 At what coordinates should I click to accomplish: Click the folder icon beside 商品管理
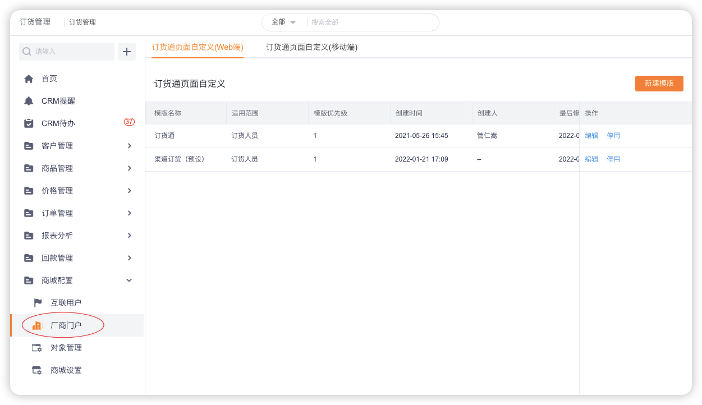pos(29,168)
